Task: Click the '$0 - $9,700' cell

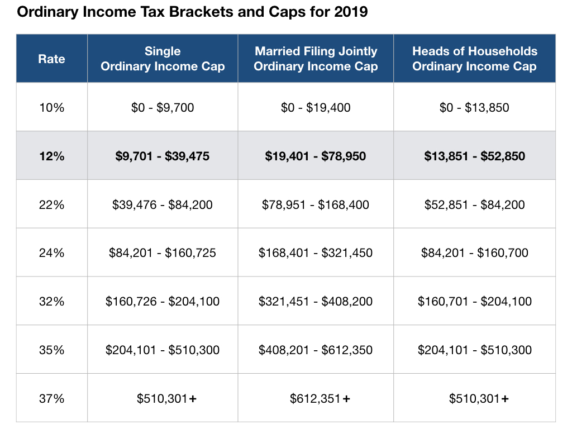Action: 163,107
